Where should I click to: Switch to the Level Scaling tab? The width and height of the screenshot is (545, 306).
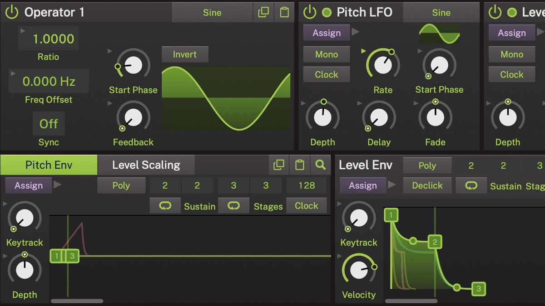(x=146, y=165)
